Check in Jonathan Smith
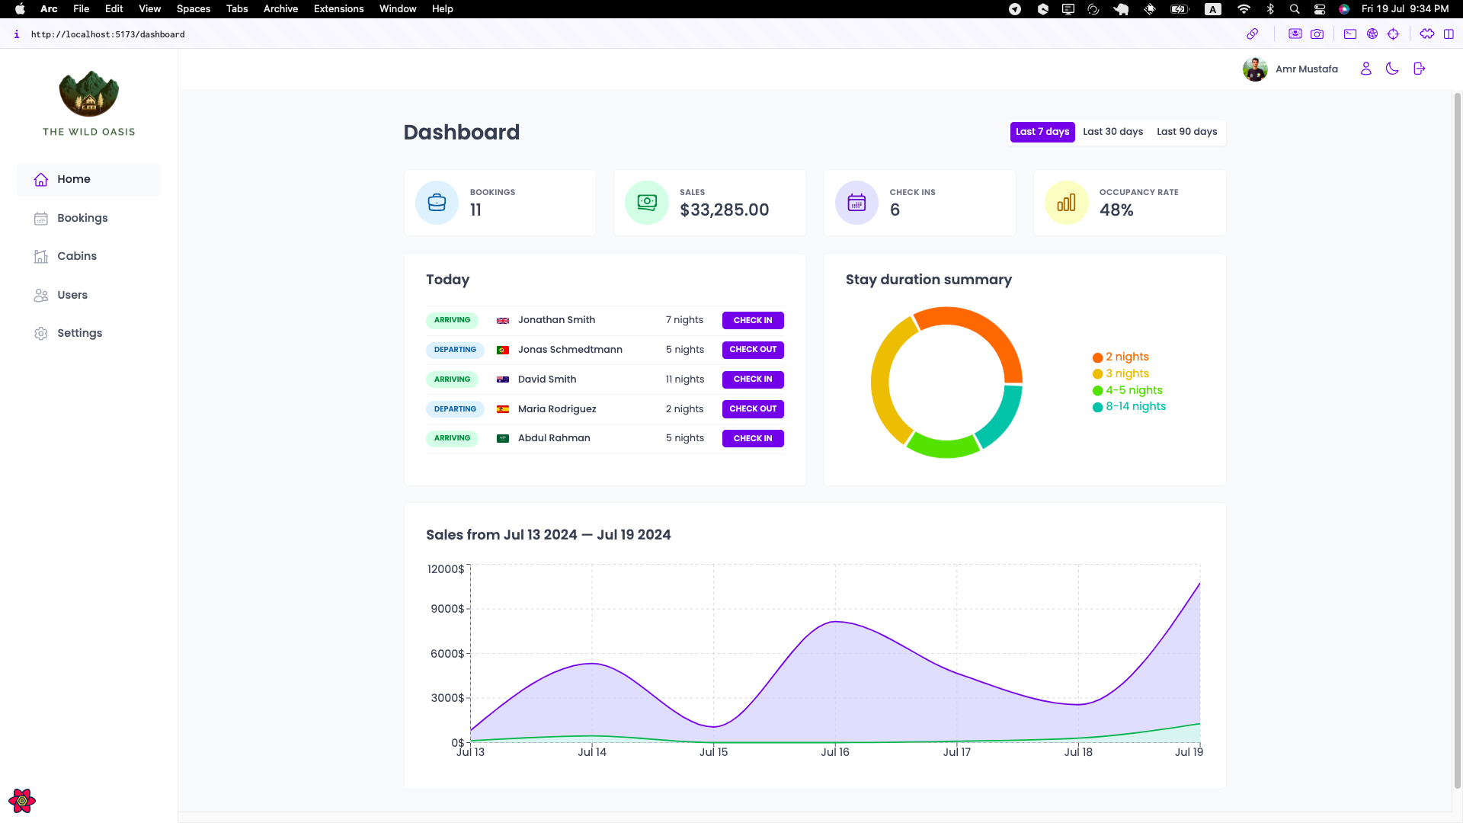The width and height of the screenshot is (1463, 823). (x=752, y=320)
